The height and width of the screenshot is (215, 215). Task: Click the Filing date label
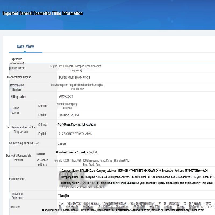(x=18, y=97)
